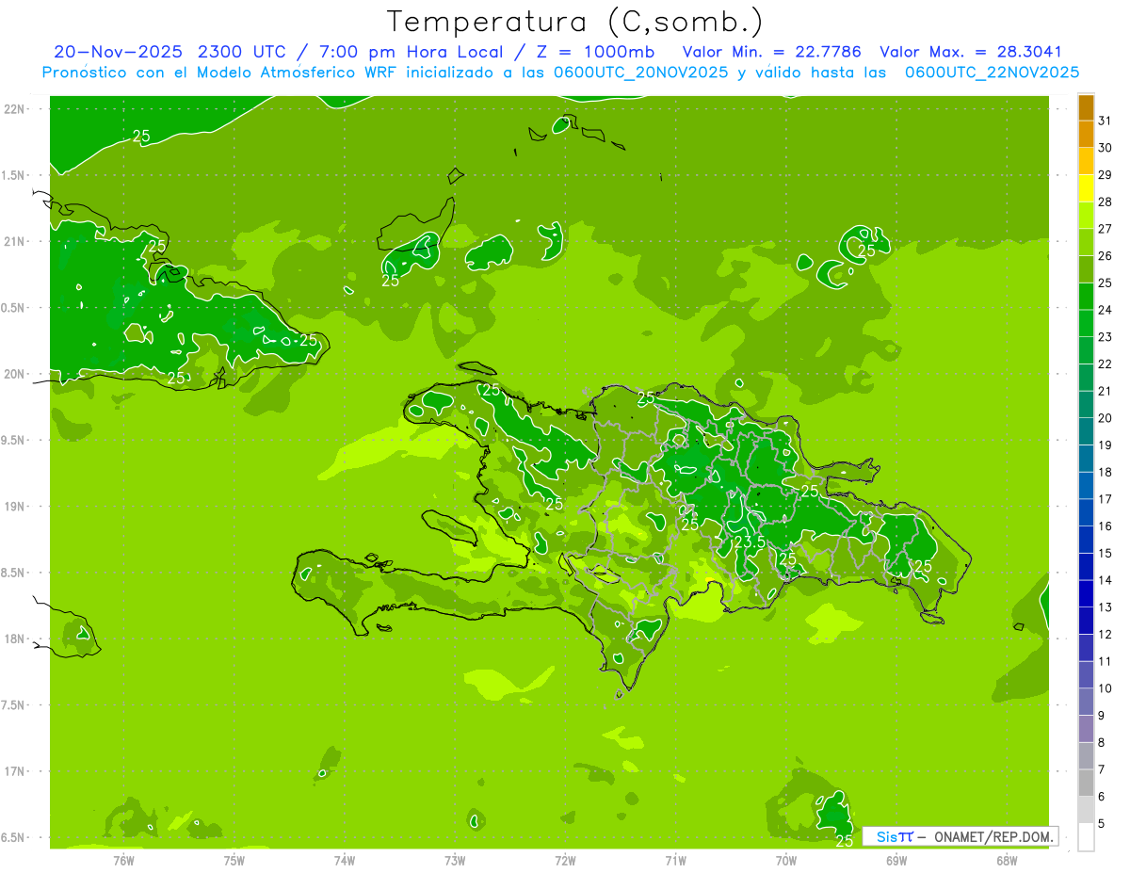Click colorbar label 31

pyautogui.click(x=1105, y=121)
